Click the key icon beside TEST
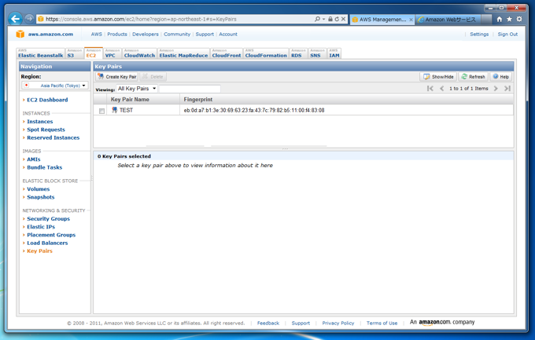This screenshot has height=340, width=535. click(115, 110)
